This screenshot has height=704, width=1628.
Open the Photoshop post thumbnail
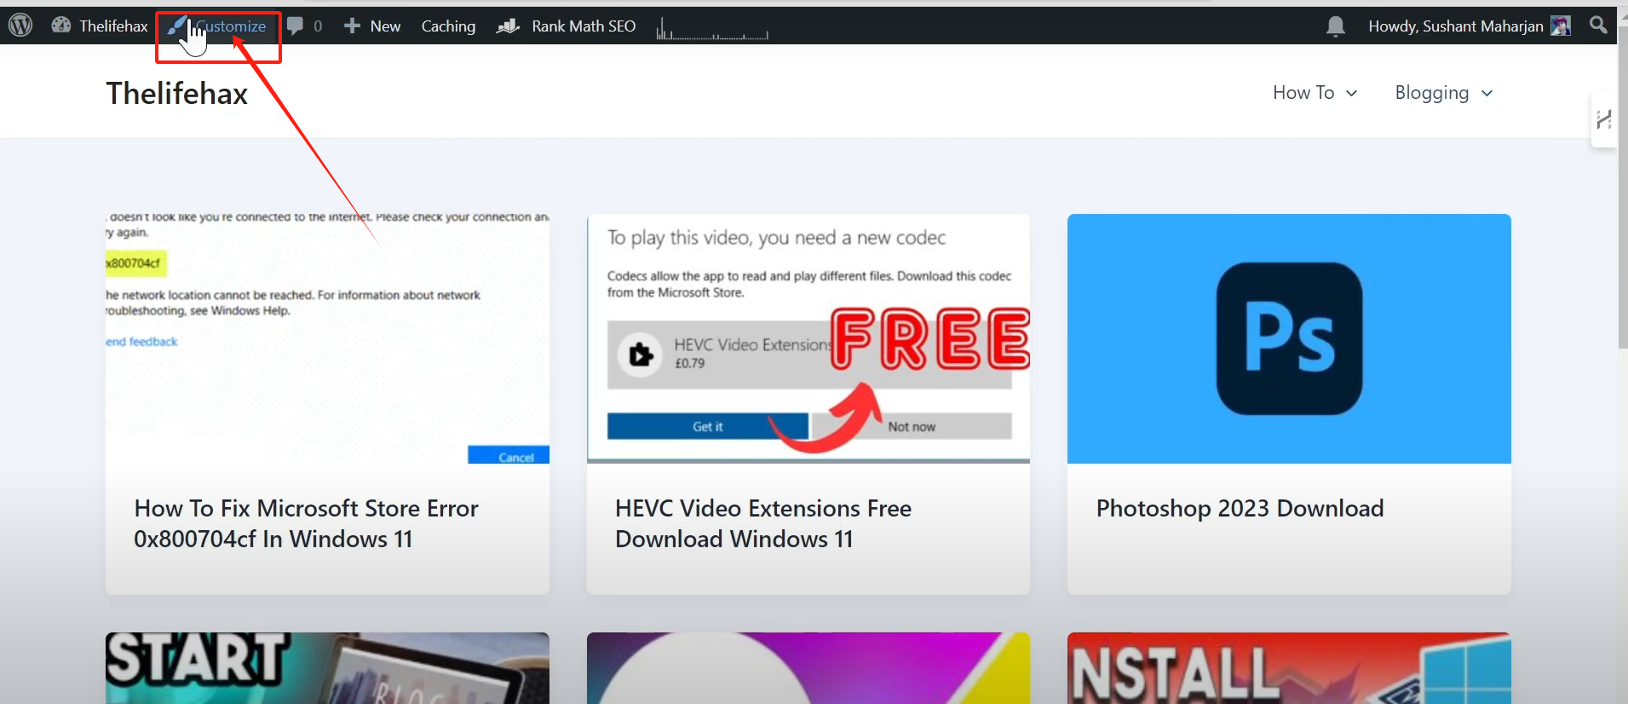click(x=1289, y=338)
